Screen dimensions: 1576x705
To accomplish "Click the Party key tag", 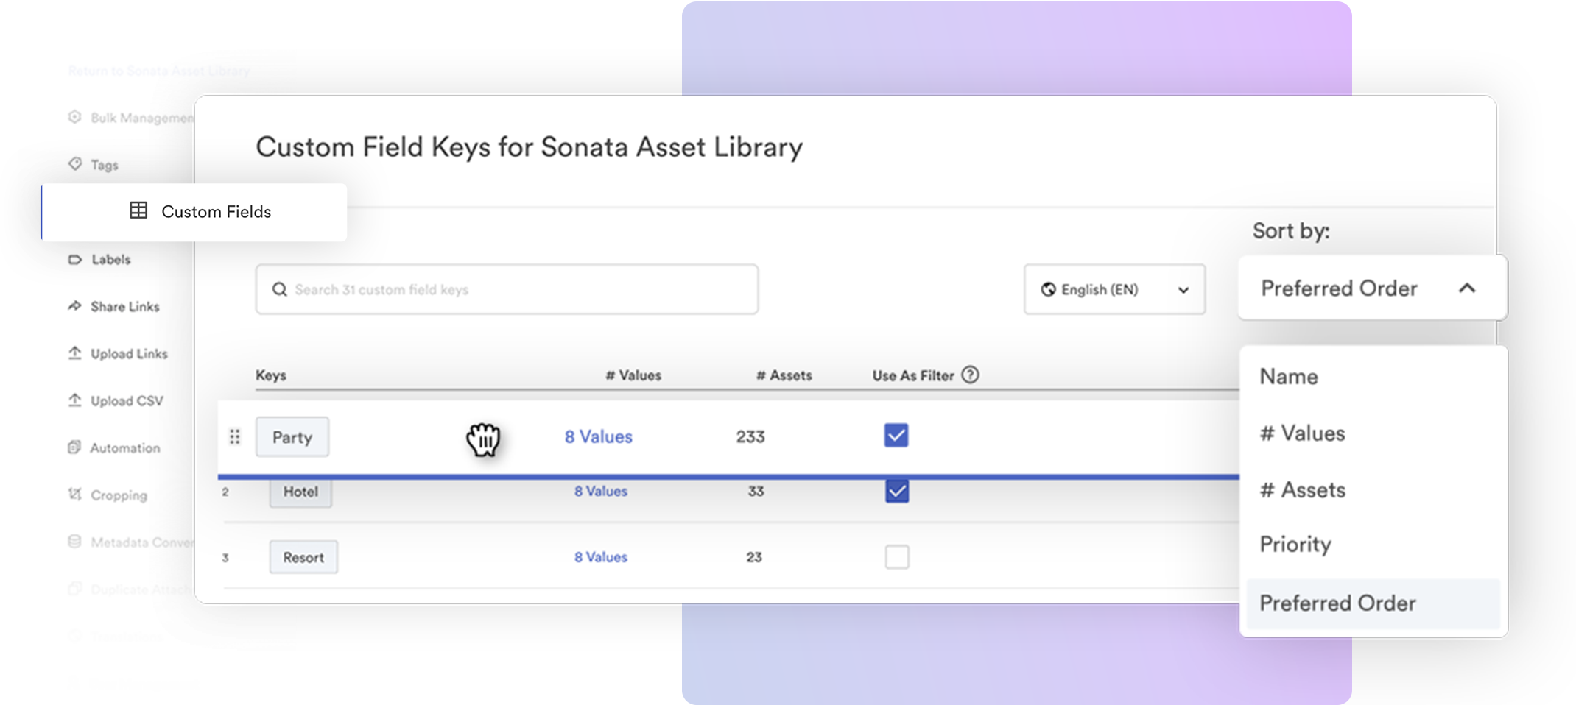I will [x=292, y=437].
